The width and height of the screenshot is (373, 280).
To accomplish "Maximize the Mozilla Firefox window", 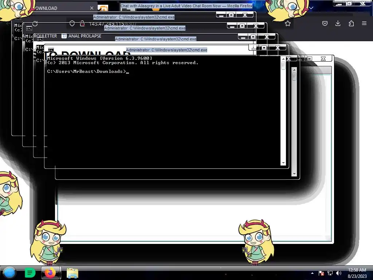I will pos(349,3).
